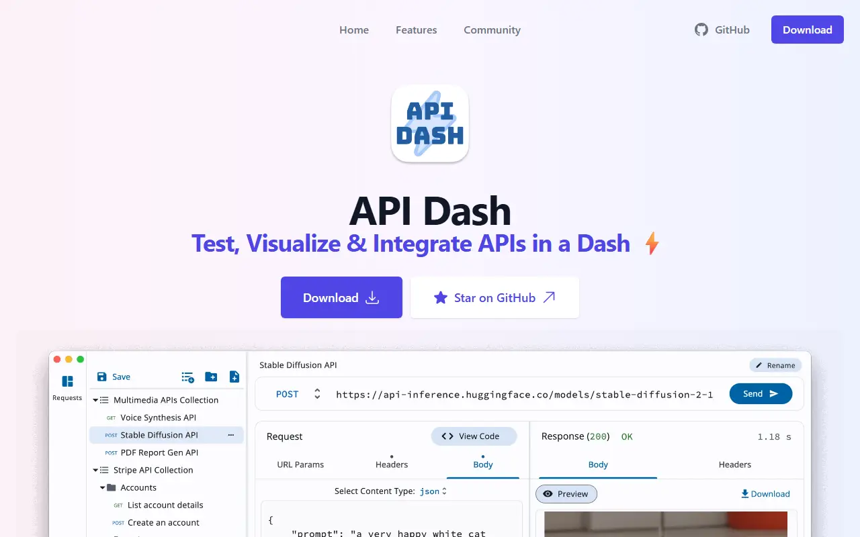Open the Features nav item
The image size is (860, 537).
(416, 30)
